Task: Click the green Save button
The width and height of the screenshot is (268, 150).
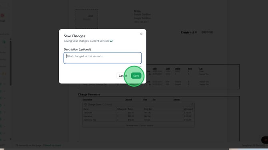Action: (136, 75)
